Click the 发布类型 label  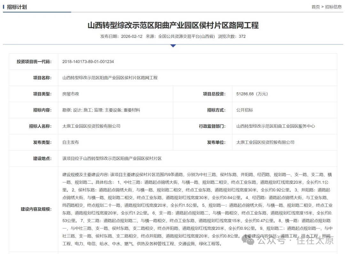(x=42, y=142)
